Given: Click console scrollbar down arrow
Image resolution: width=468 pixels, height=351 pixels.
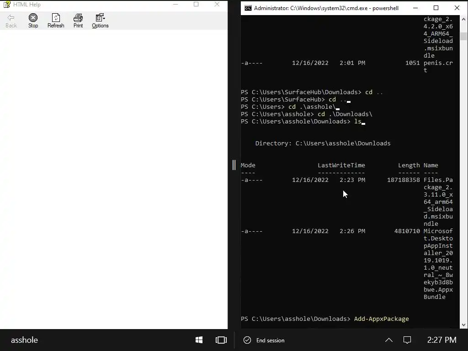Looking at the screenshot, I should [463, 325].
